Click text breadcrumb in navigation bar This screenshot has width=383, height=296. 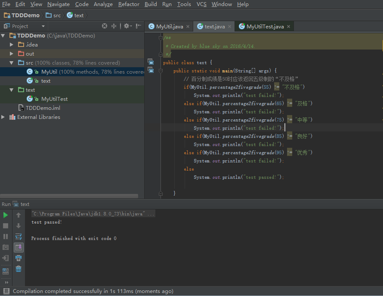tap(75, 16)
